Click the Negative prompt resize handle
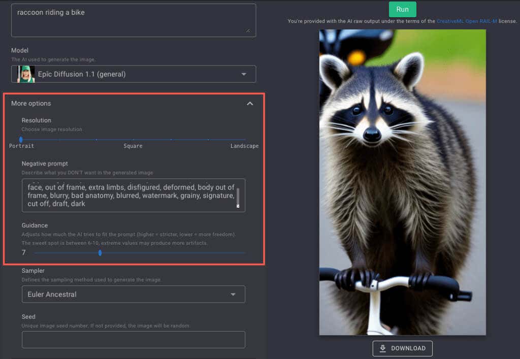The image size is (520, 359). (238, 206)
